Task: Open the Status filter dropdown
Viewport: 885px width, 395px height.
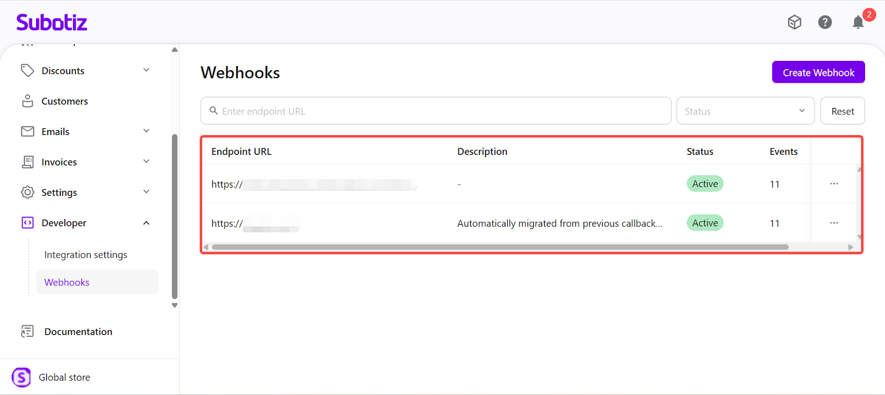Action: 745,111
